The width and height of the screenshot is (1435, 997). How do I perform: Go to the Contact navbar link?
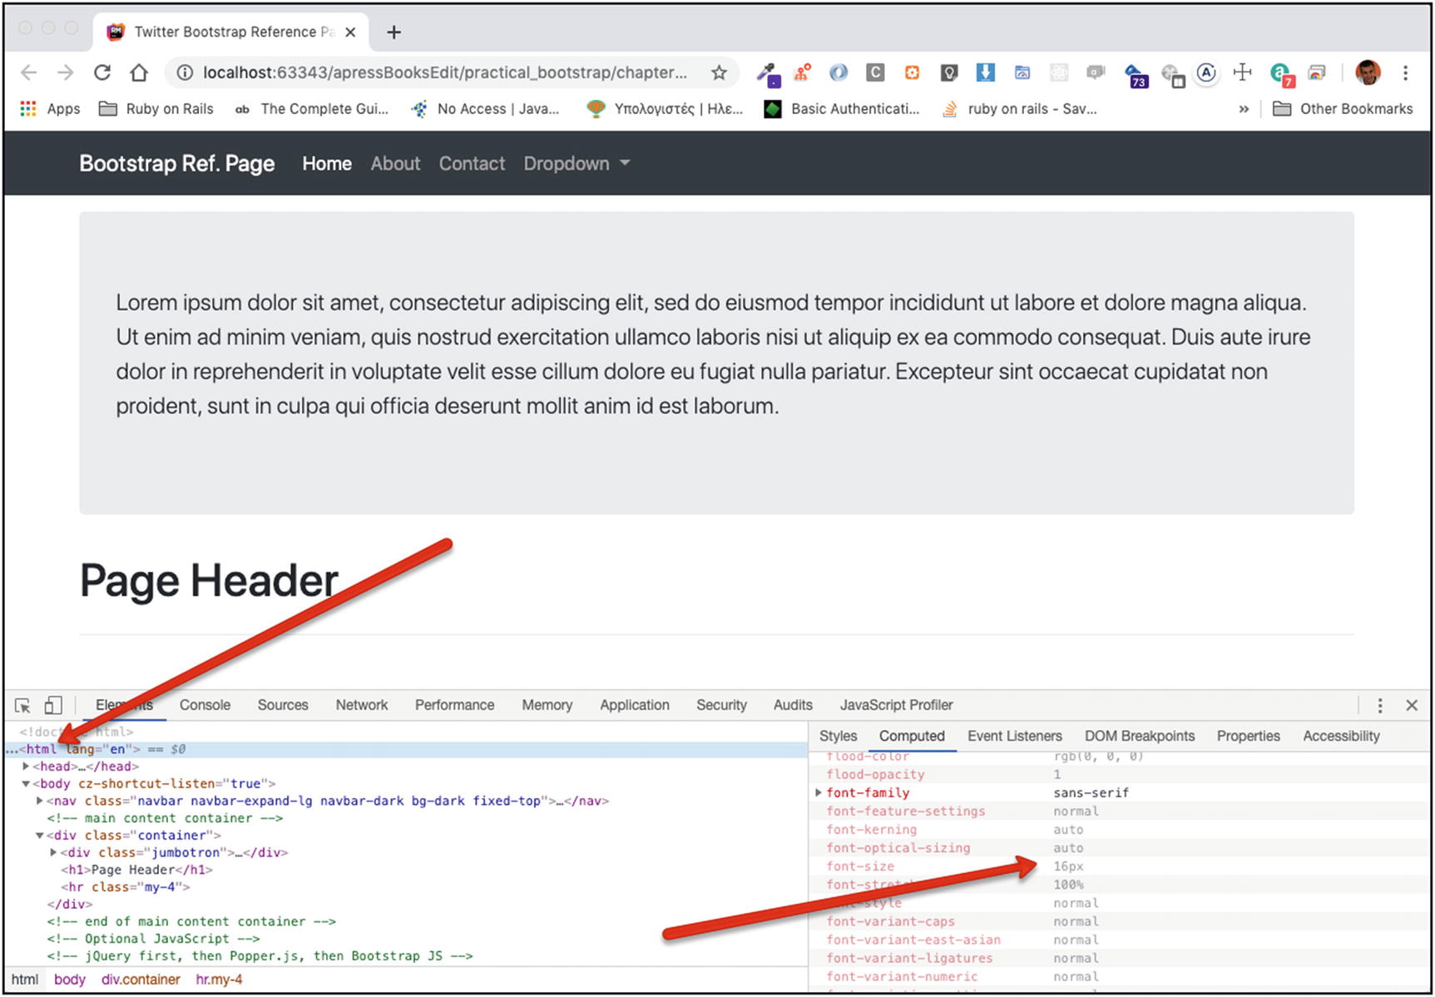click(472, 164)
